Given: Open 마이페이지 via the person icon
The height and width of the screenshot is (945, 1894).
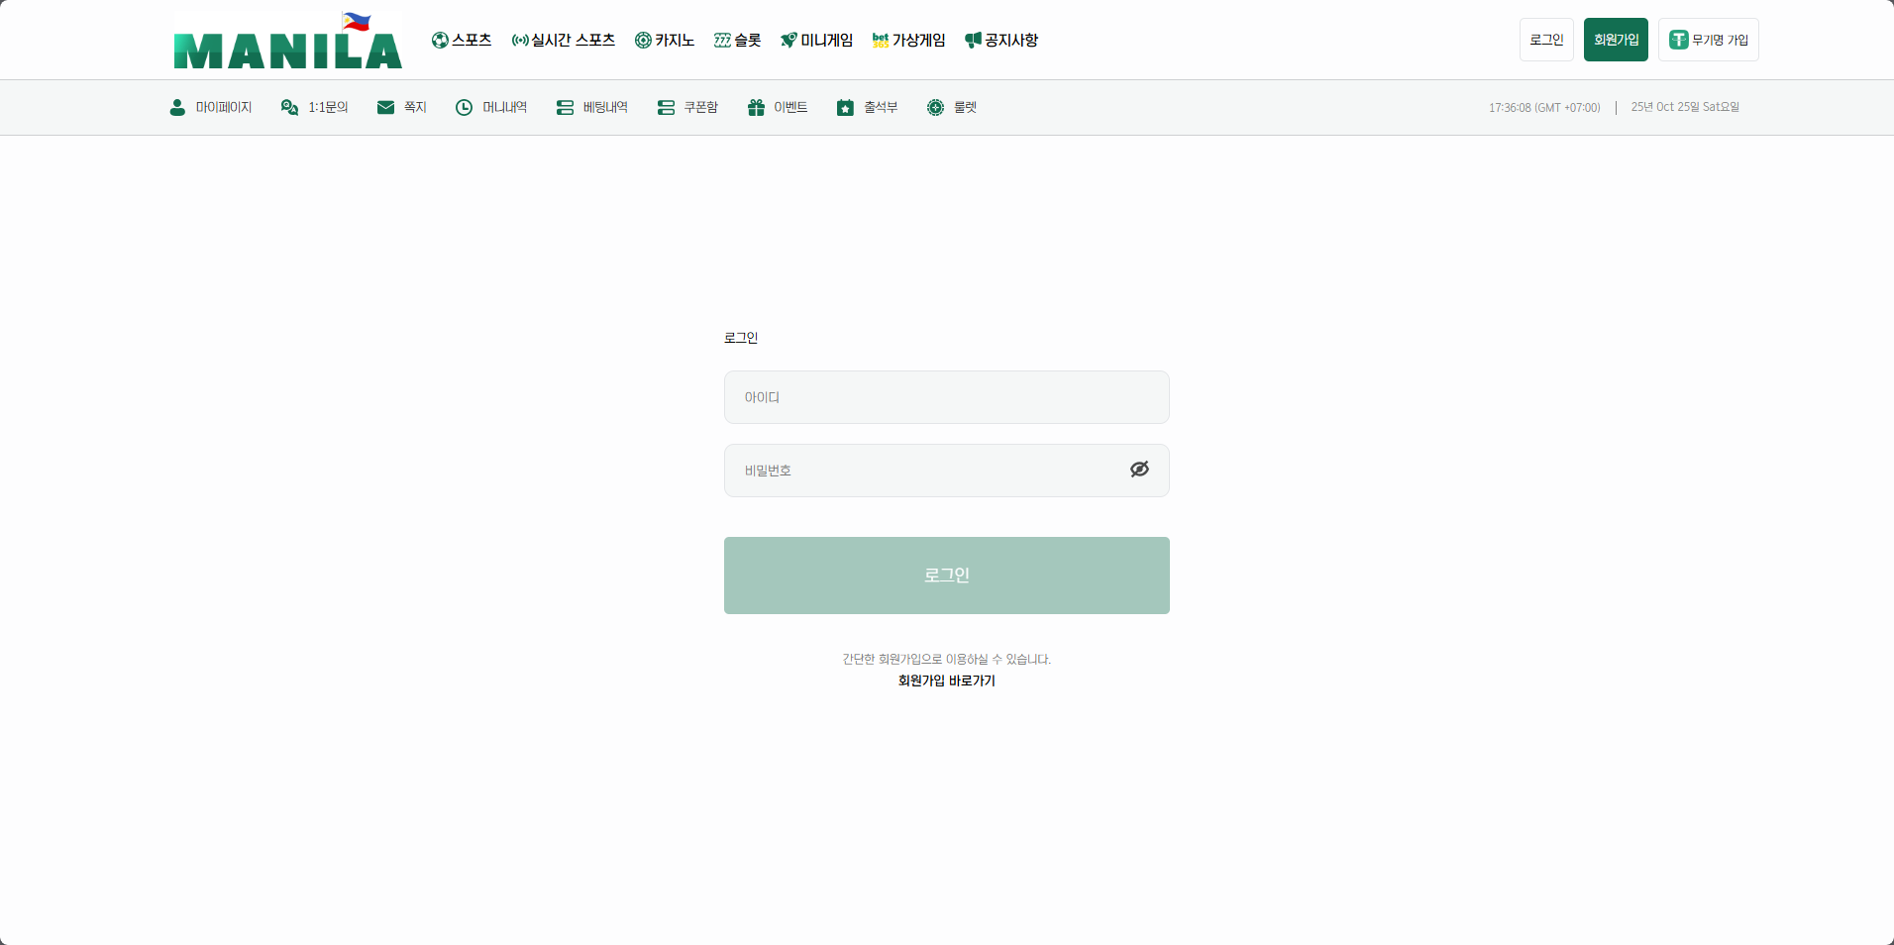Looking at the screenshot, I should [176, 107].
